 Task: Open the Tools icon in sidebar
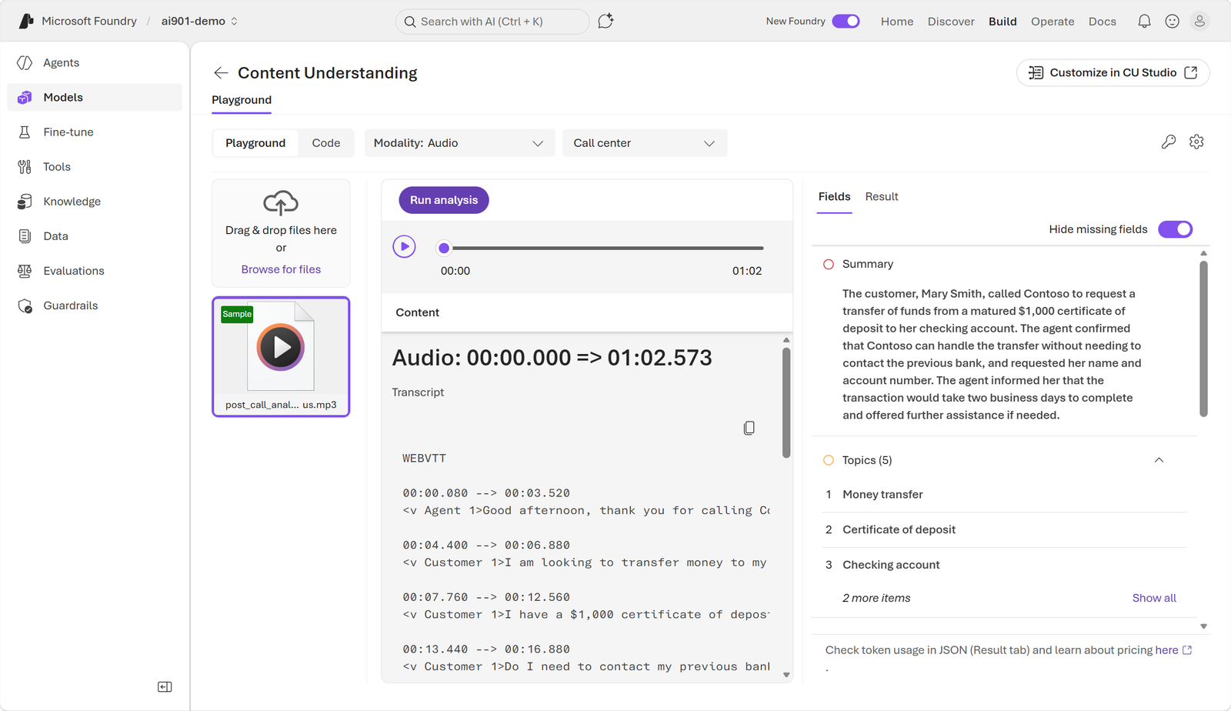[25, 167]
